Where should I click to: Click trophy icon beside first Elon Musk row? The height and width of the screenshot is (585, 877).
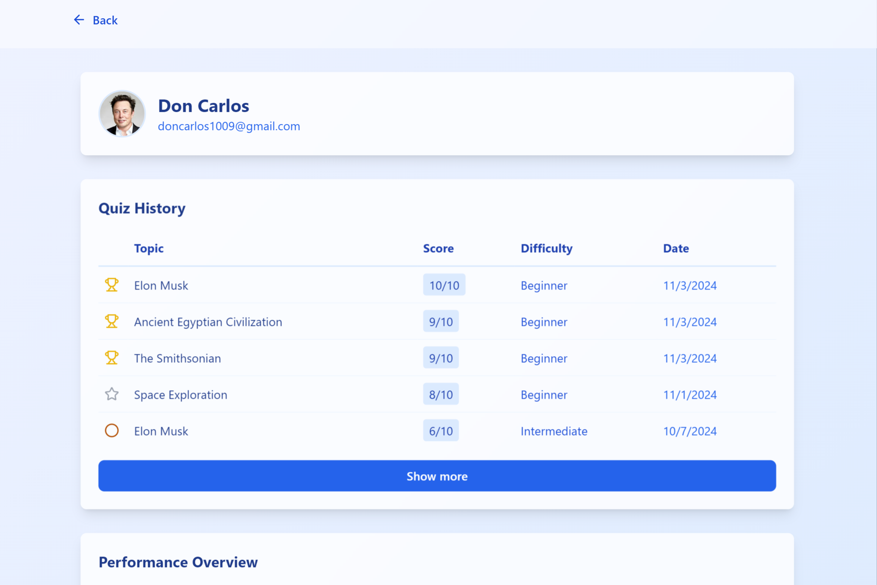(111, 285)
